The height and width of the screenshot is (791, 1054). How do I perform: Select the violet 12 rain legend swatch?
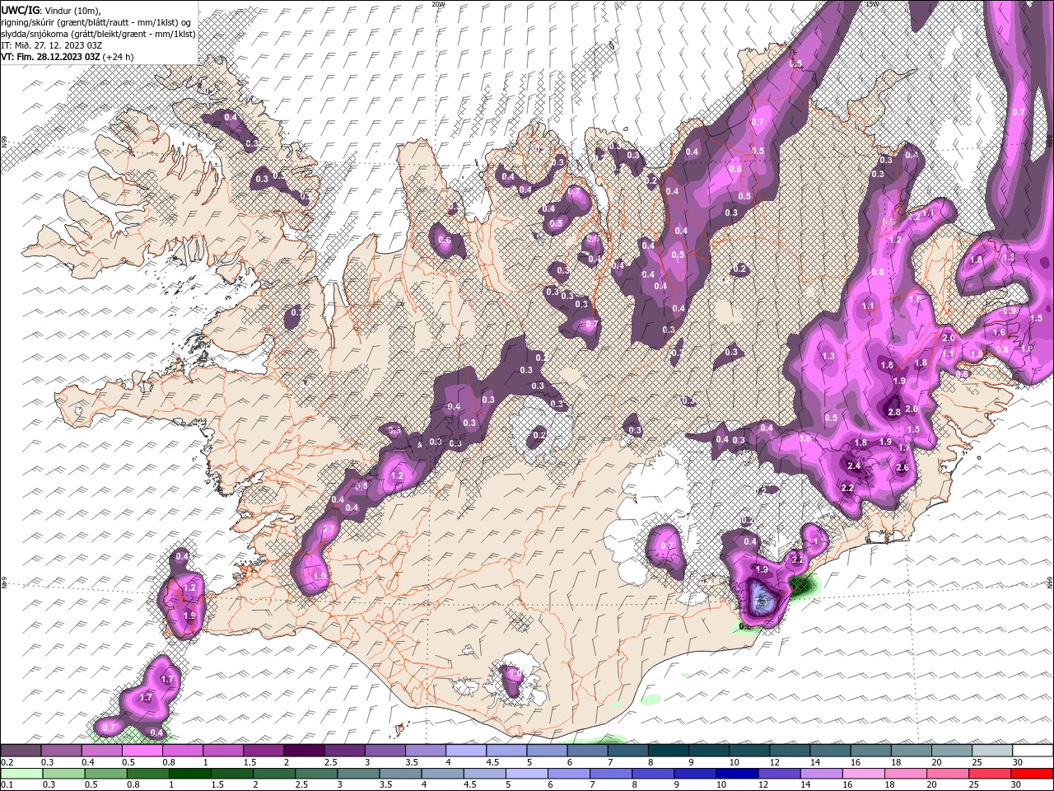click(779, 774)
